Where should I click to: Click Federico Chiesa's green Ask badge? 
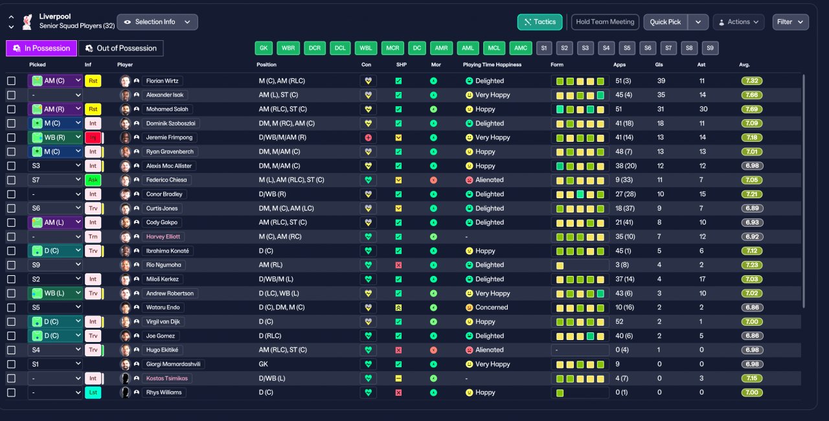[93, 180]
